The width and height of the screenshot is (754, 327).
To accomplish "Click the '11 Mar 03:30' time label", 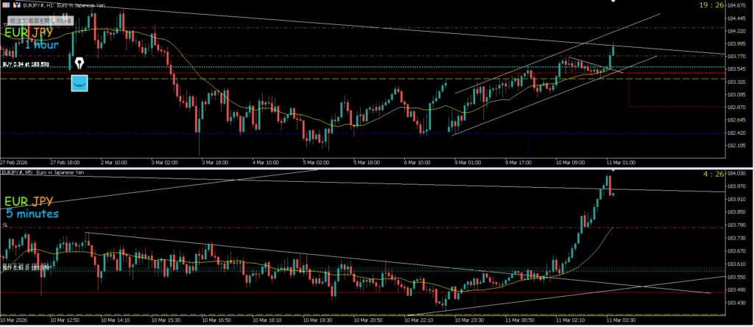I will (620, 320).
